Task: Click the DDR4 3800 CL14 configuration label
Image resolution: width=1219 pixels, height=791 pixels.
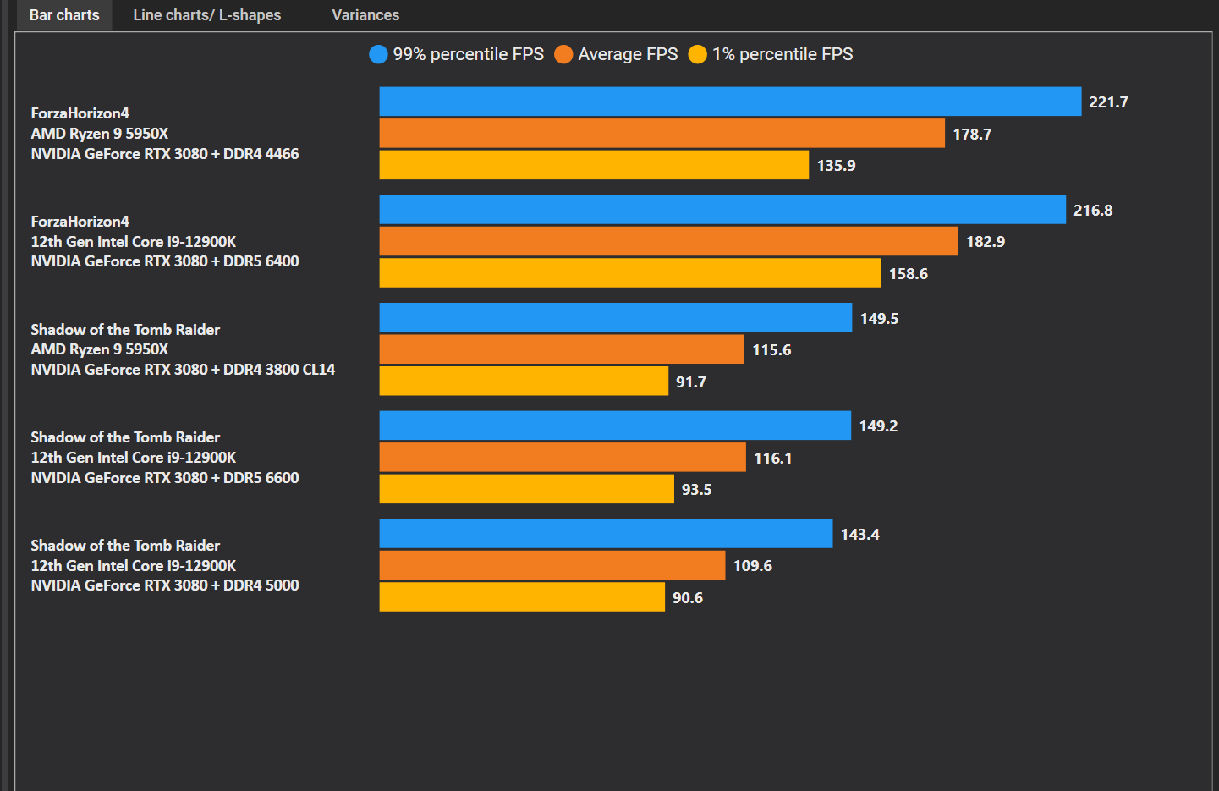Action: click(x=183, y=370)
